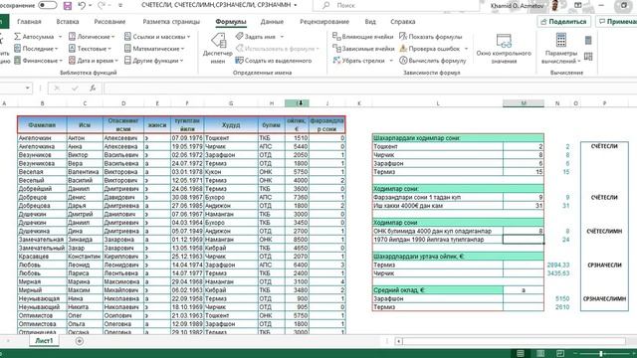This screenshot has height=358, width=637.
Task: Switch to Page Layout view icon
Action: click(540, 354)
